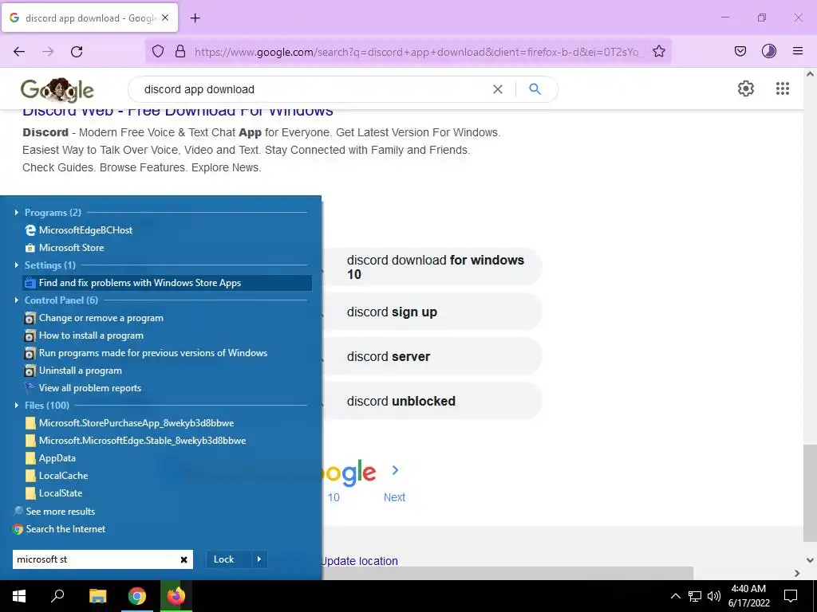Image resolution: width=817 pixels, height=612 pixels.
Task: View site security padlock info
Action: point(180,51)
